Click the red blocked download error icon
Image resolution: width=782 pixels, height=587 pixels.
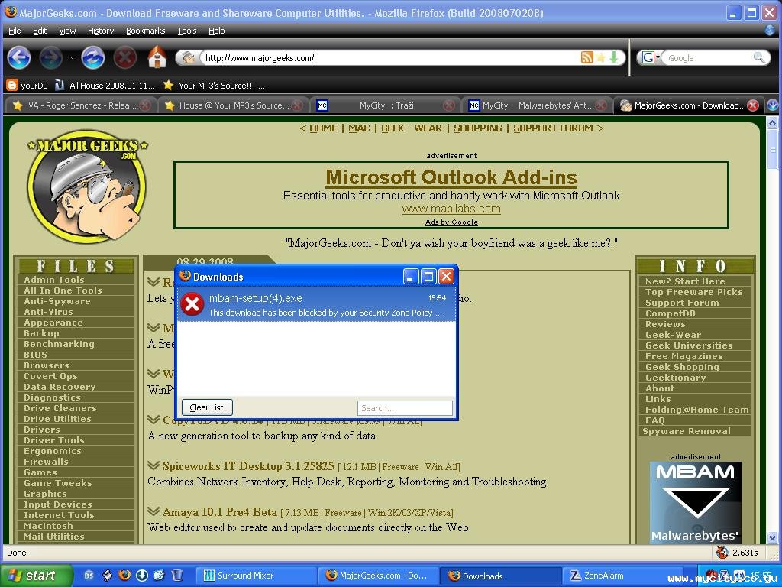[x=192, y=304]
